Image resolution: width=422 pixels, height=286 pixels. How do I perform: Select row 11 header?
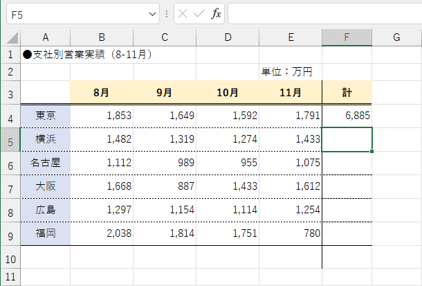pyautogui.click(x=10, y=277)
